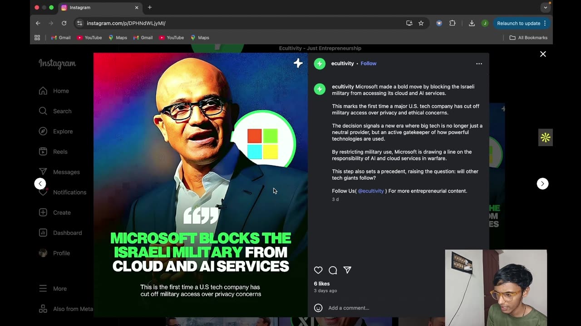The height and width of the screenshot is (326, 581).
Task: Share the post with paper plane icon
Action: [347, 270]
